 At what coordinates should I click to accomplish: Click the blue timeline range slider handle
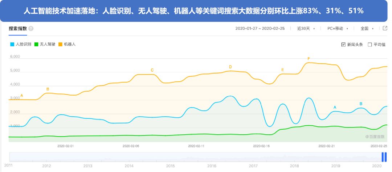point(384,157)
